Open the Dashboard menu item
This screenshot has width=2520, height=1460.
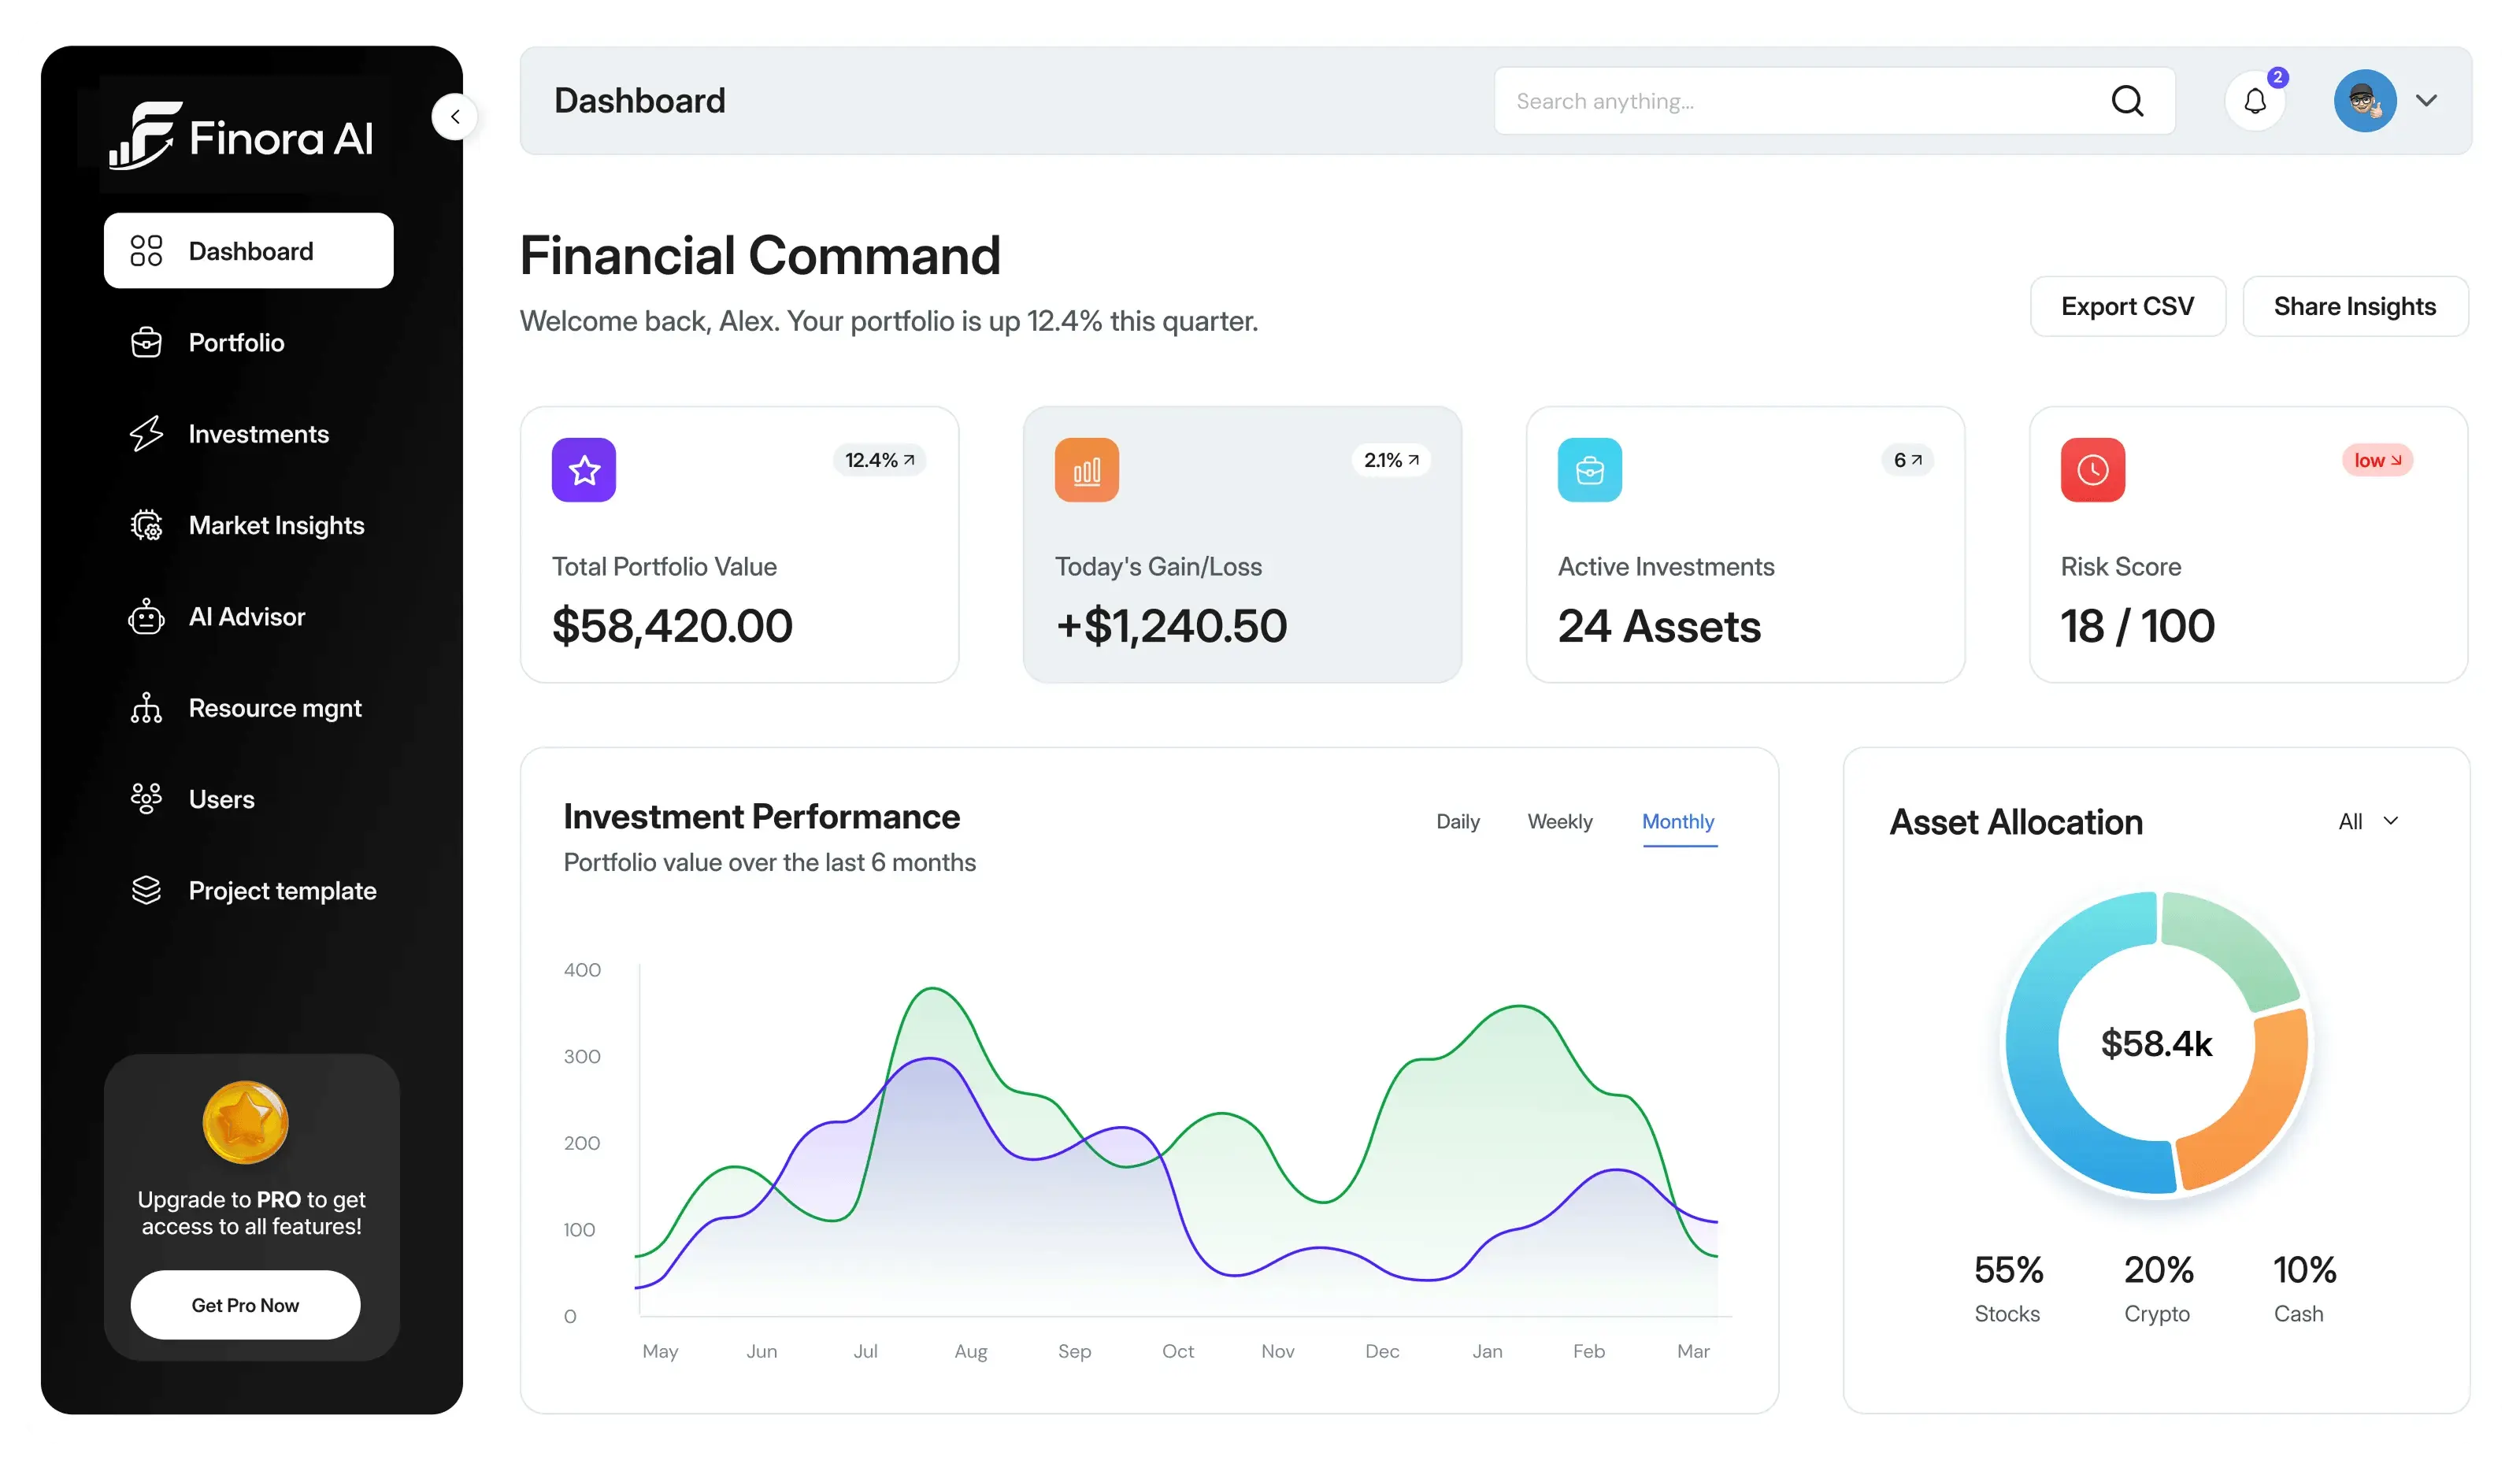coord(249,251)
